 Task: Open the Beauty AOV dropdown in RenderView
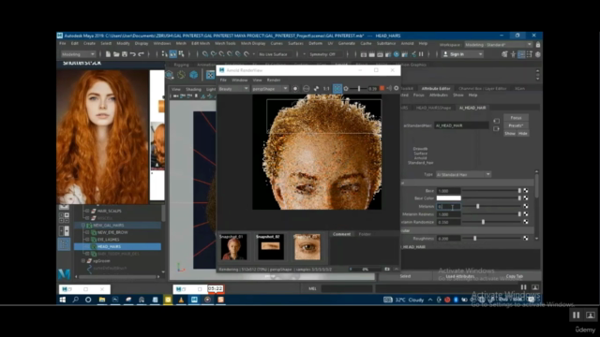tap(233, 89)
